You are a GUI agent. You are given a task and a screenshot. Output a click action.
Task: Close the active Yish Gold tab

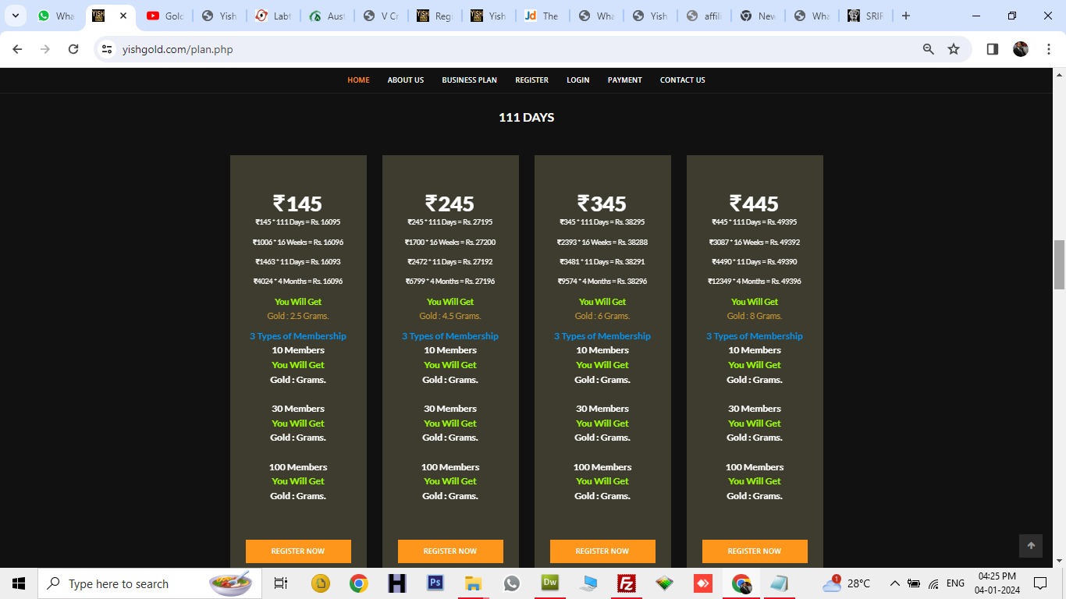tap(123, 16)
